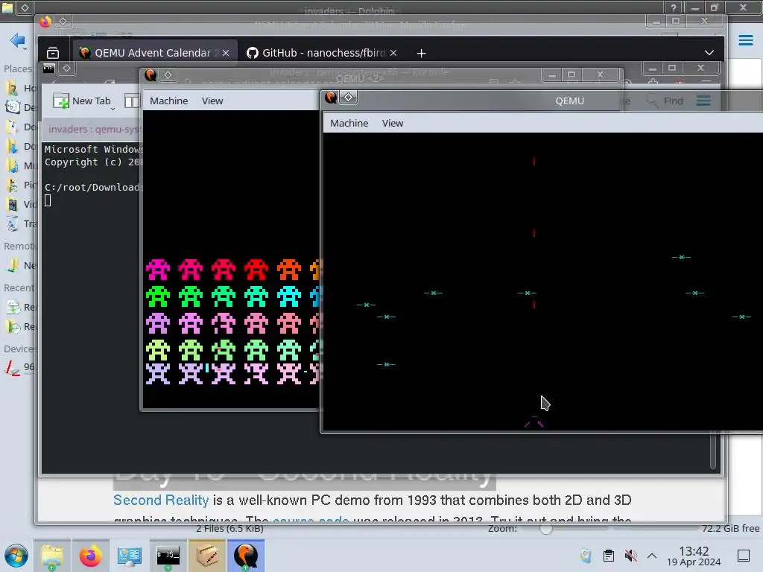Image resolution: width=763 pixels, height=572 pixels.
Task: Click the Firefox window title bar icon
Action: (x=45, y=21)
